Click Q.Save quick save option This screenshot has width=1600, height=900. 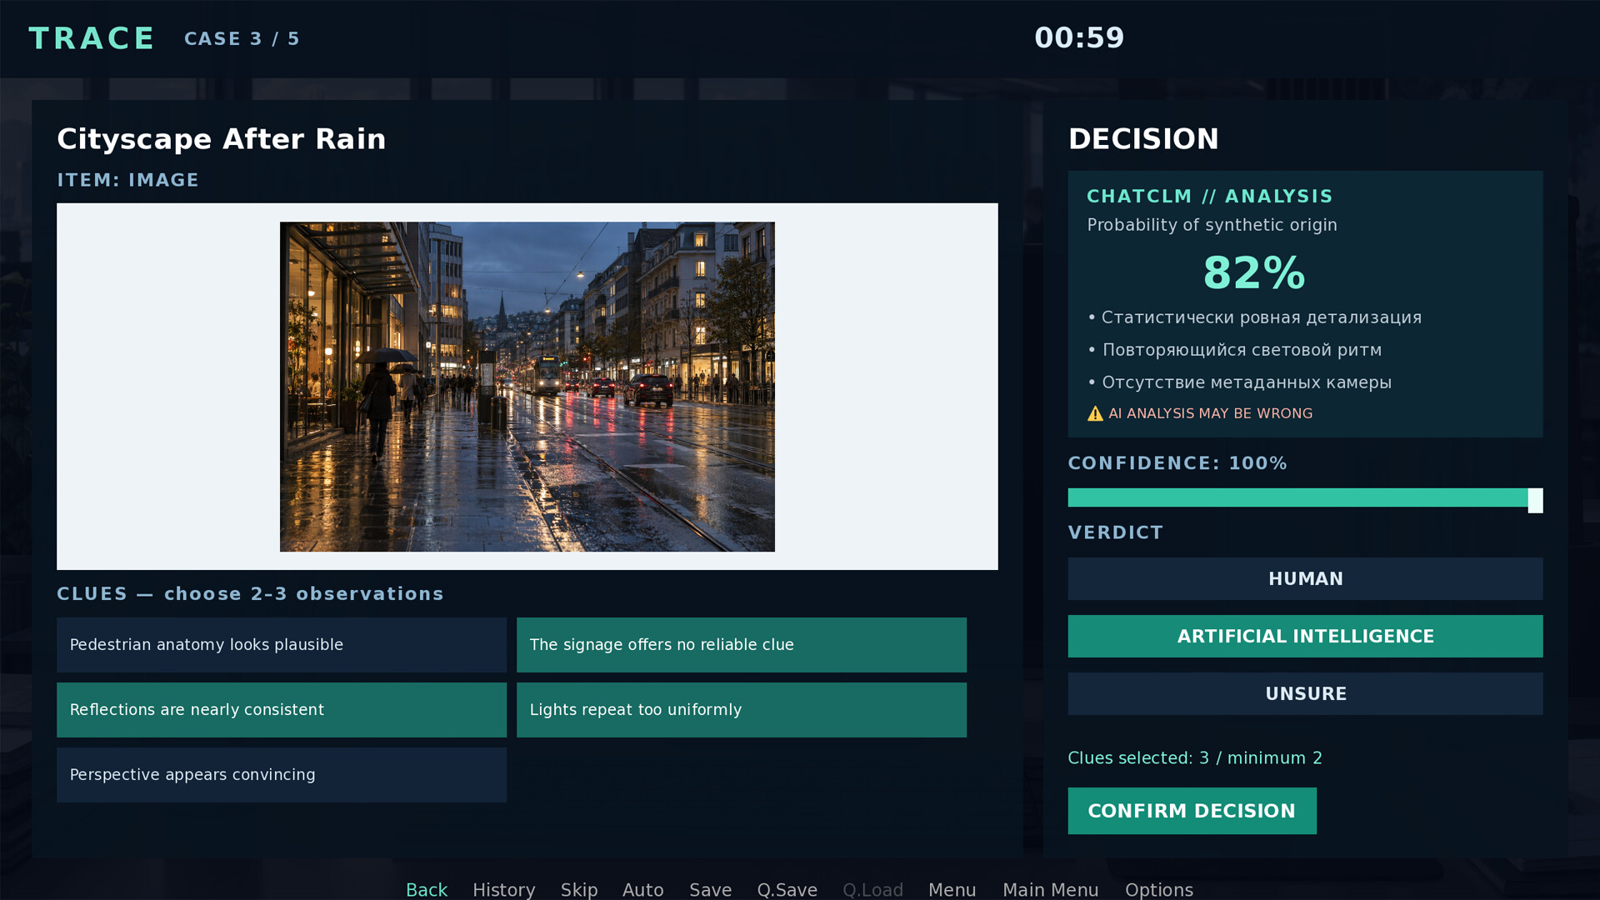[787, 889]
